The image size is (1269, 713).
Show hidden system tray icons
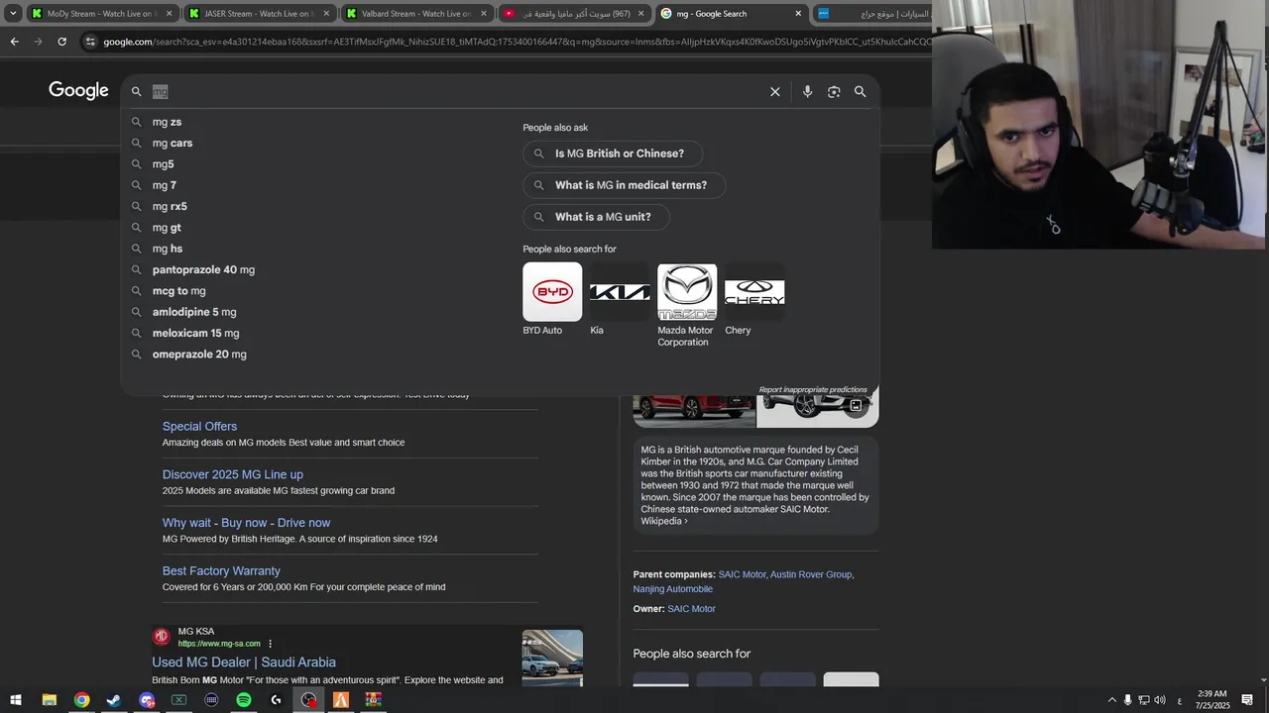click(1111, 700)
